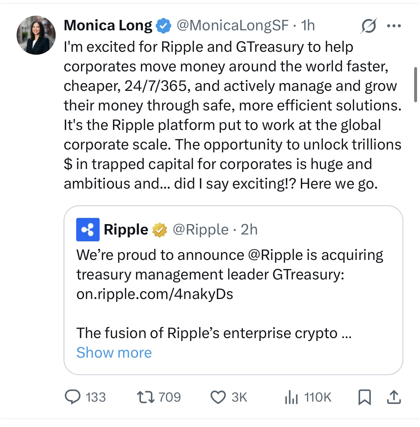Open view analytics bar chart icon

291,397
